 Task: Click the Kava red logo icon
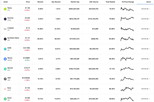click(x=5, y=89)
